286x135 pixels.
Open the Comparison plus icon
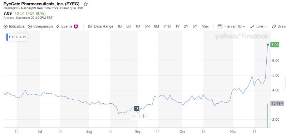30,26
